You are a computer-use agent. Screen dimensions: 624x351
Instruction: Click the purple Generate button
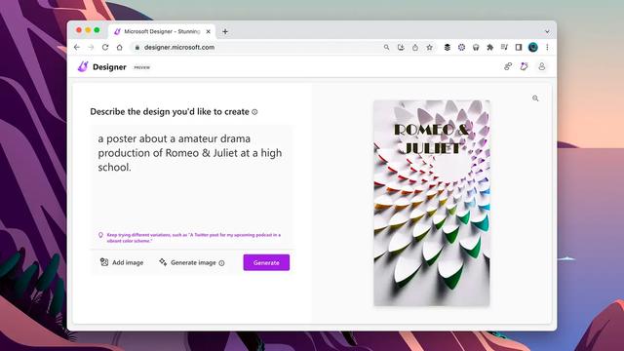pyautogui.click(x=266, y=262)
